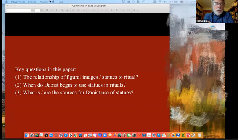Center align text in toolbar
Screen dimensions: 238x140
point(78,10)
